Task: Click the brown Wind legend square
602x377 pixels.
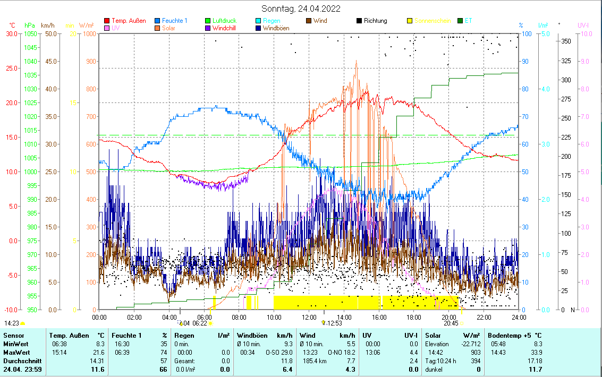Action: tap(309, 21)
